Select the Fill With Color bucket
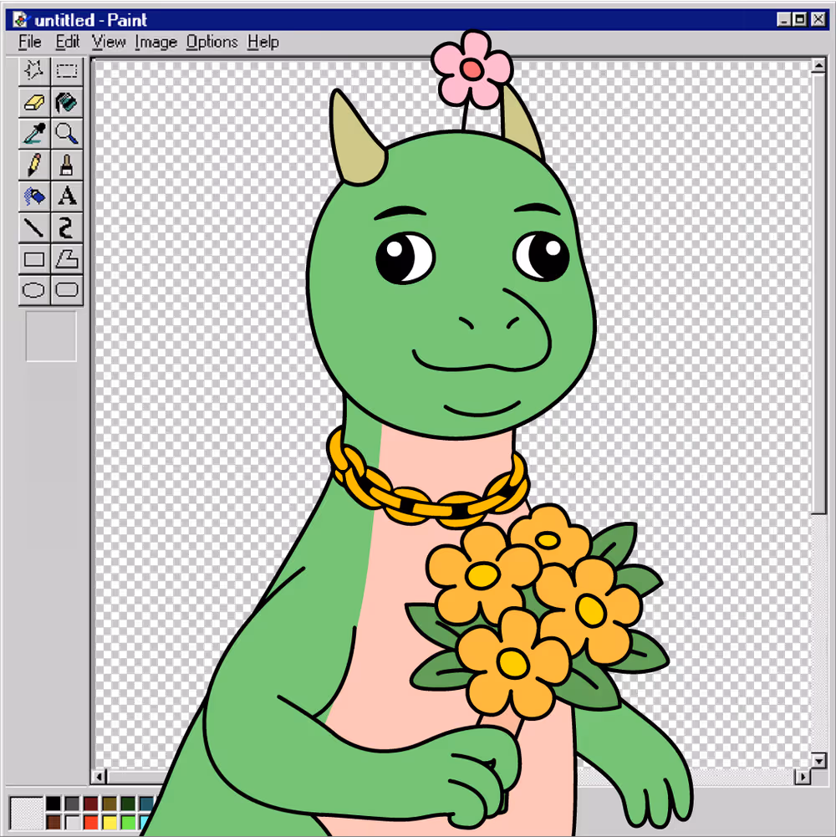The height and width of the screenshot is (837, 836). click(67, 103)
